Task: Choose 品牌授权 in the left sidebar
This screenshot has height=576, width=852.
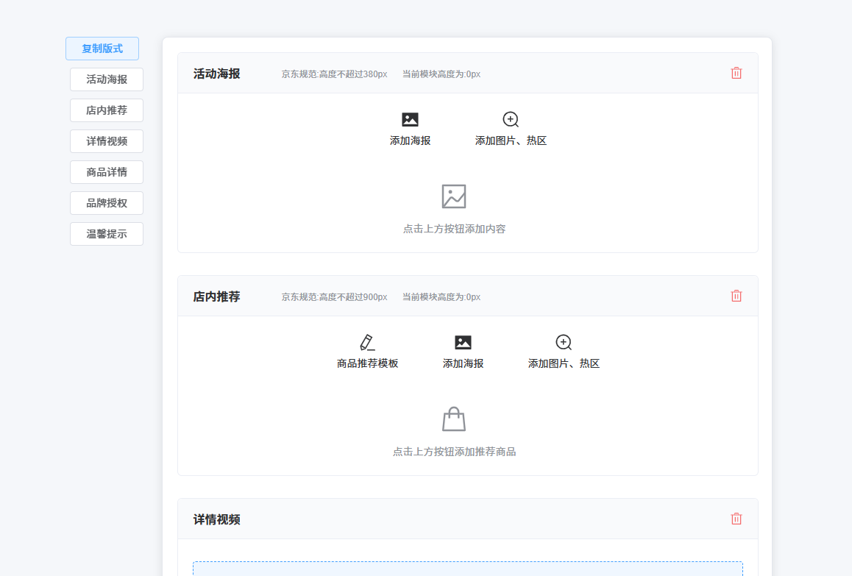Action: click(x=107, y=203)
